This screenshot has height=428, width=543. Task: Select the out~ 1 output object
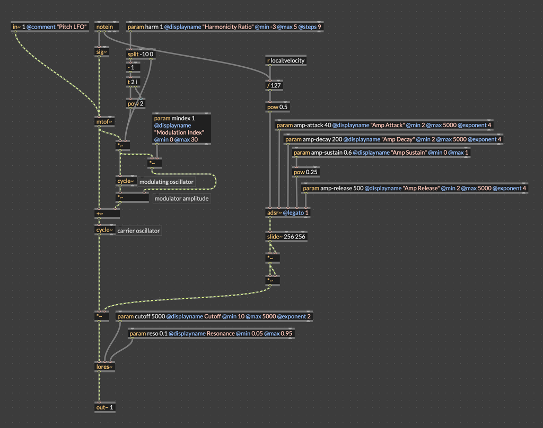105,407
